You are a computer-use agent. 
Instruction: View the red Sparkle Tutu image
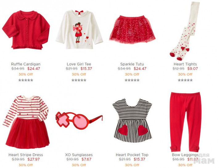click(x=132, y=29)
